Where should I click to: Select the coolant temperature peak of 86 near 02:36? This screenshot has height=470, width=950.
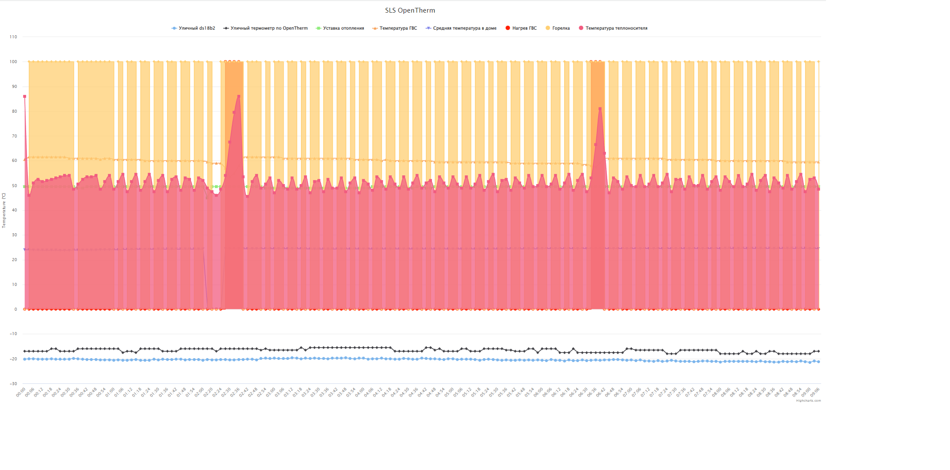238,97
